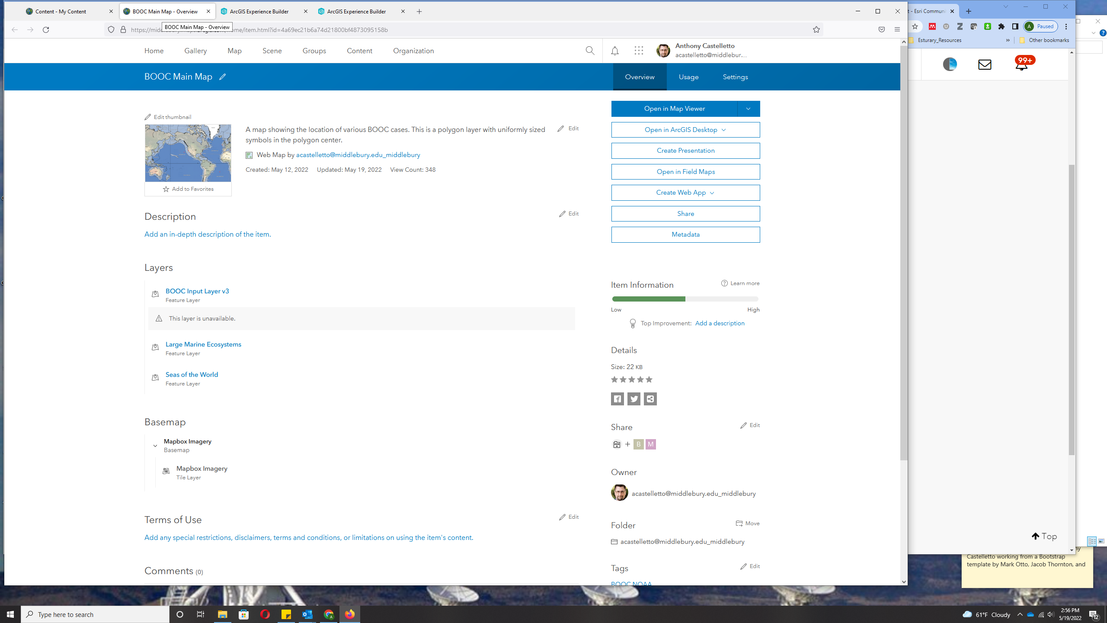Open the Firefox hamburger menu
This screenshot has width=1107, height=623.
897,29
